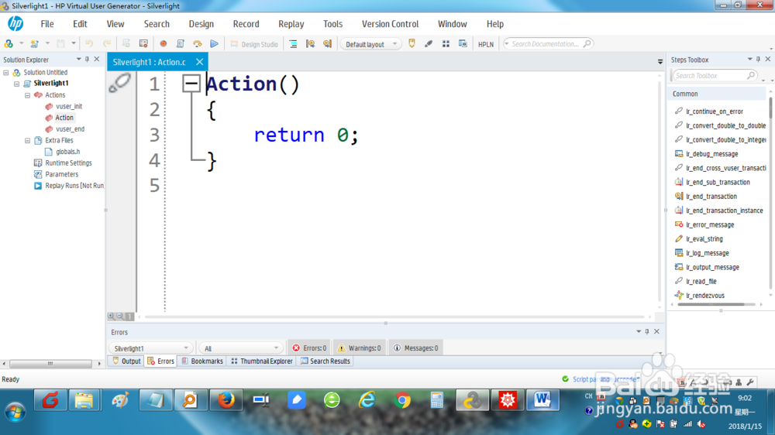This screenshot has height=435, width=775.
Task: Click the Add script/solution icon at toolbar start
Action: click(x=9, y=44)
